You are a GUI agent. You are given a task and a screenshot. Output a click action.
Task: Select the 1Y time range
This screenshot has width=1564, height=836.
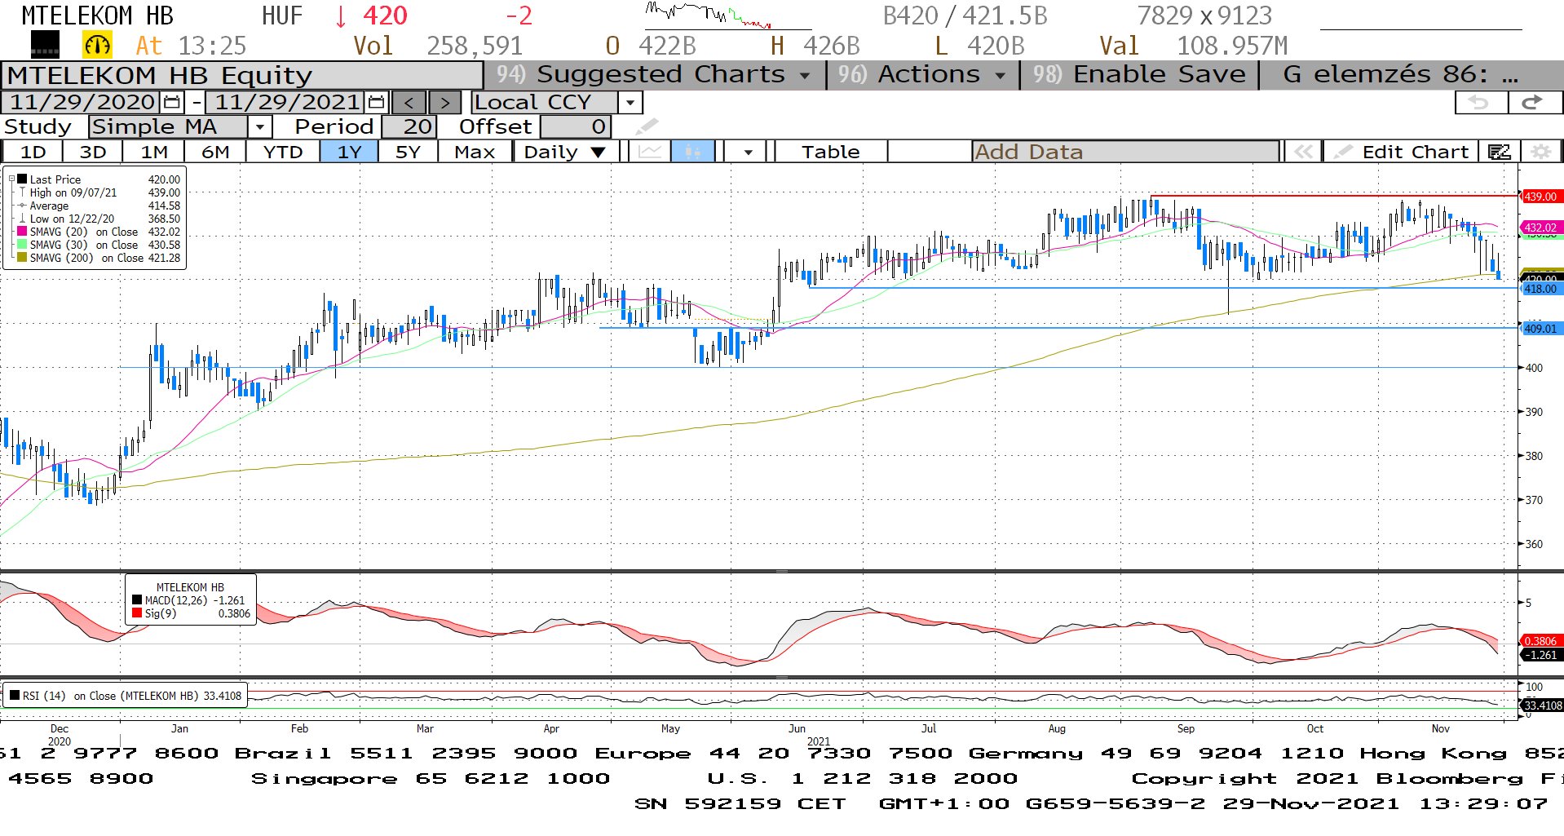(x=349, y=152)
